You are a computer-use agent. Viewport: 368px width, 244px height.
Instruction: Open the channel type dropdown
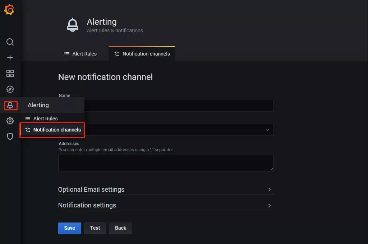tap(166, 130)
